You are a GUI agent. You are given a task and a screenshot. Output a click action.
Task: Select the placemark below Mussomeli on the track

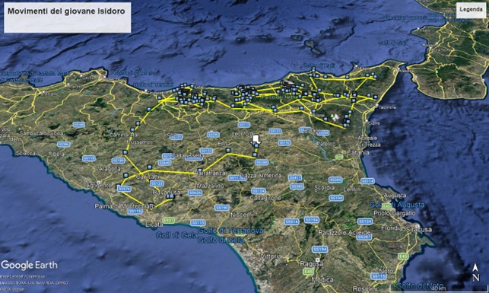pyautogui.click(x=125, y=152)
